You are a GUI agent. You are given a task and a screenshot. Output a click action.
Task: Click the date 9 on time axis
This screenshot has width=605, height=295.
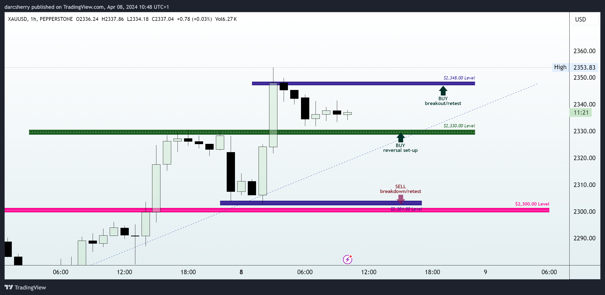[486, 272]
